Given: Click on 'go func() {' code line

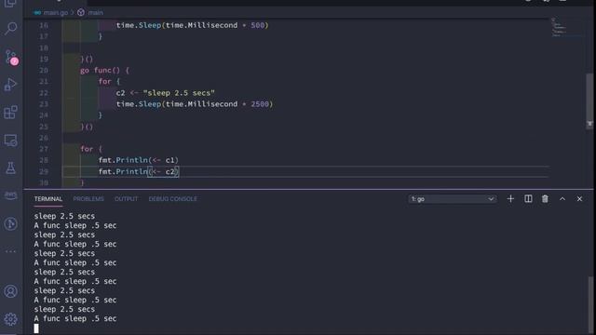Looking at the screenshot, I should [x=104, y=71].
